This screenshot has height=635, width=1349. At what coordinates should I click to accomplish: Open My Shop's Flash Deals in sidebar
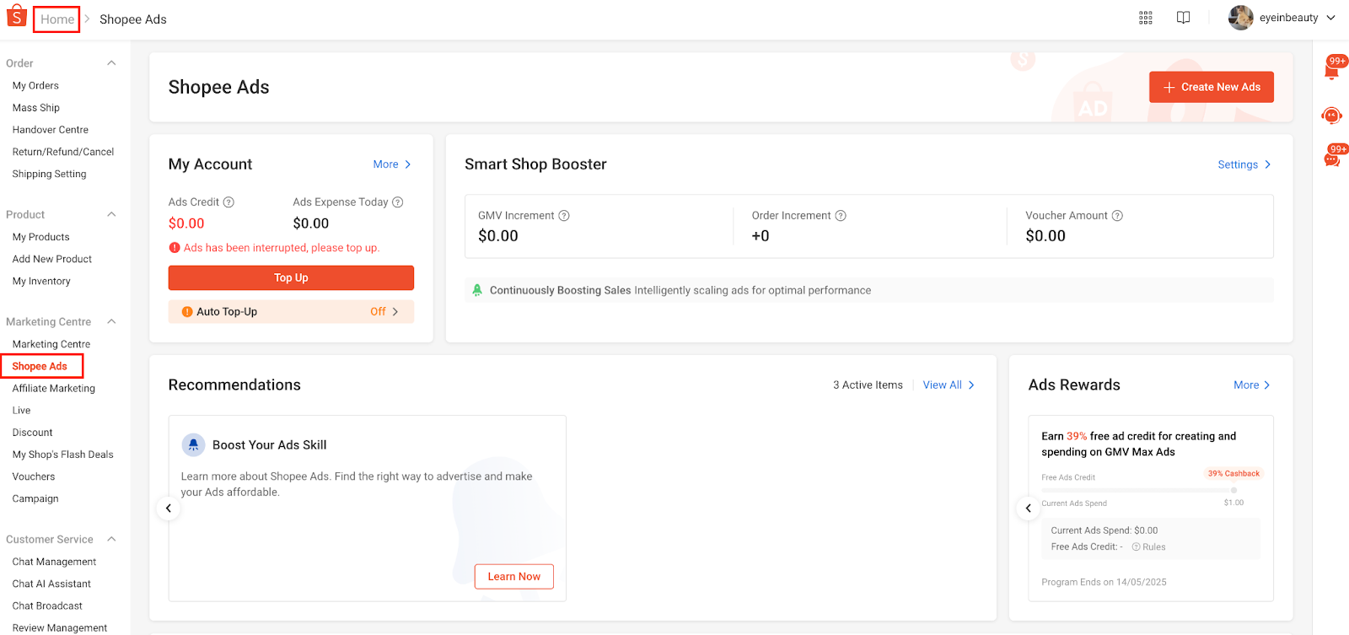(x=63, y=455)
